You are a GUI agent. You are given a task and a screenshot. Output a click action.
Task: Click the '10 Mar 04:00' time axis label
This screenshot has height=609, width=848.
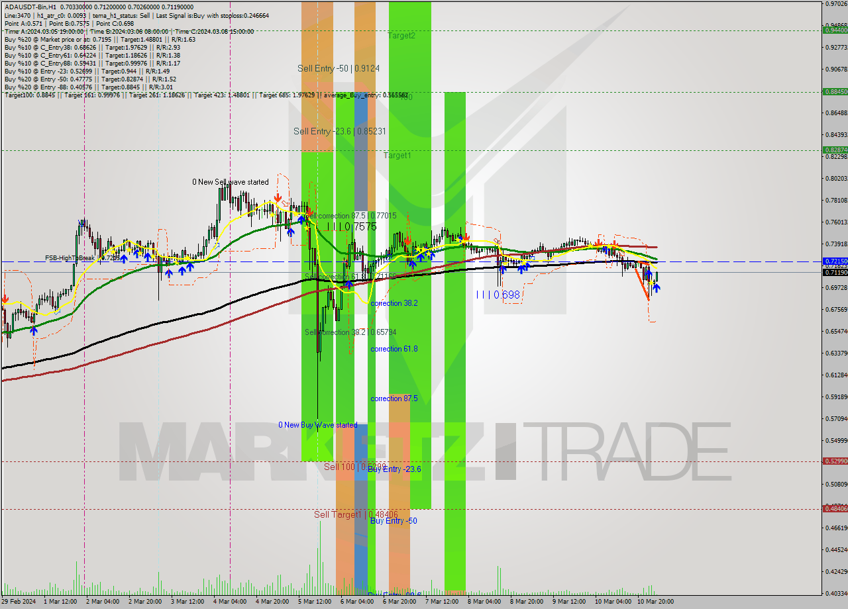pos(613,601)
